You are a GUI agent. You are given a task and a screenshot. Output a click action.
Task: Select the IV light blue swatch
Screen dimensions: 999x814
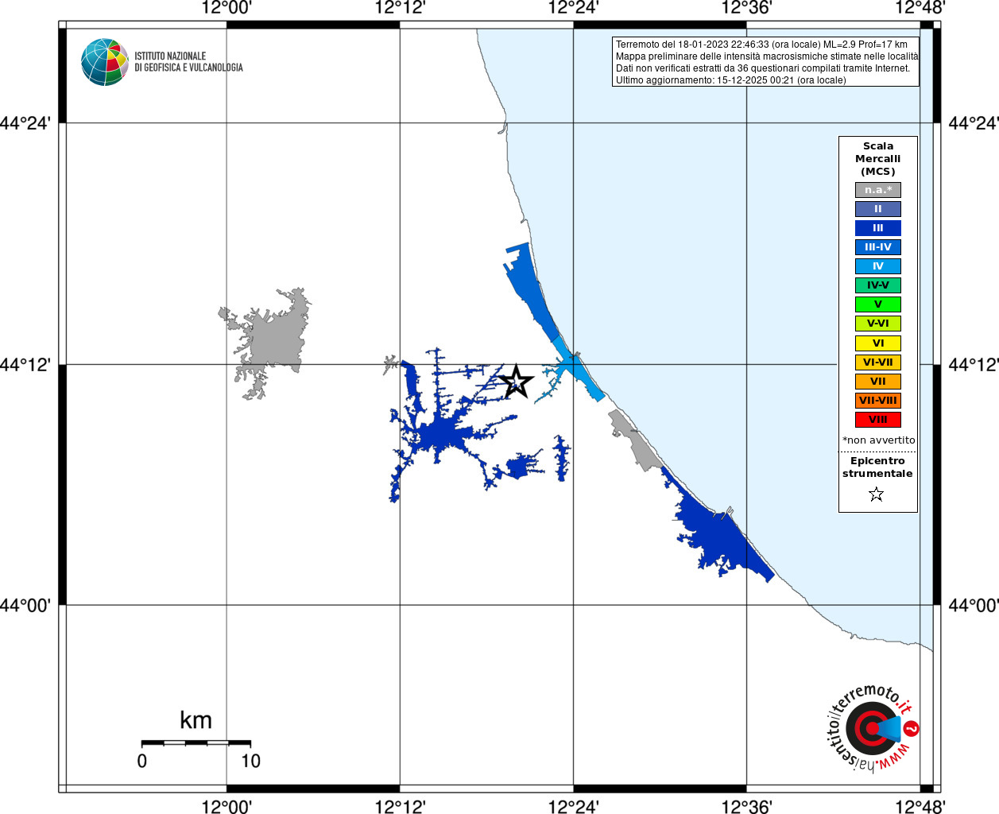(878, 266)
